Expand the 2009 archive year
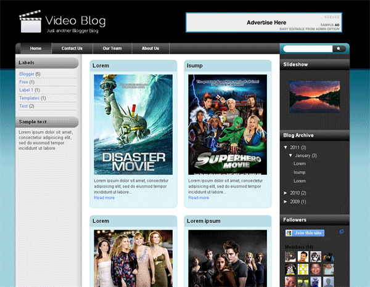Image resolution: width=370 pixels, height=287 pixels. 286,202
